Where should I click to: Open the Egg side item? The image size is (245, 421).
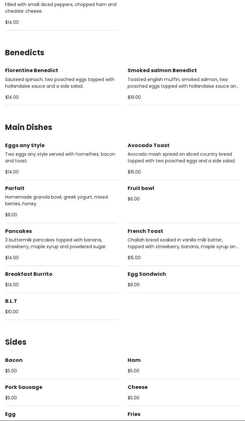coord(10,414)
